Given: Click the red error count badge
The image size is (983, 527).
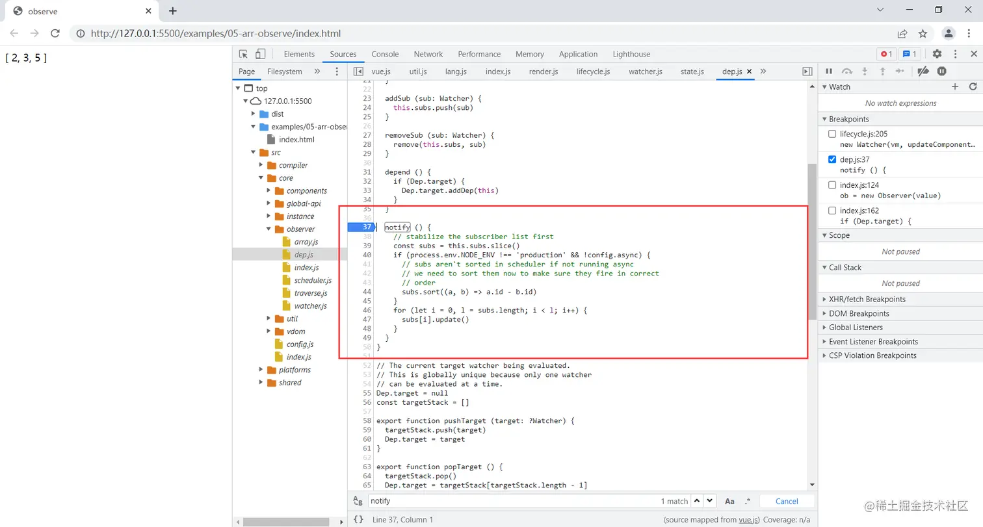Looking at the screenshot, I should click(886, 54).
